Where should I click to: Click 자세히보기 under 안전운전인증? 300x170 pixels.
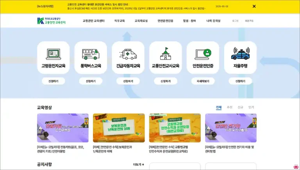pos(203,81)
